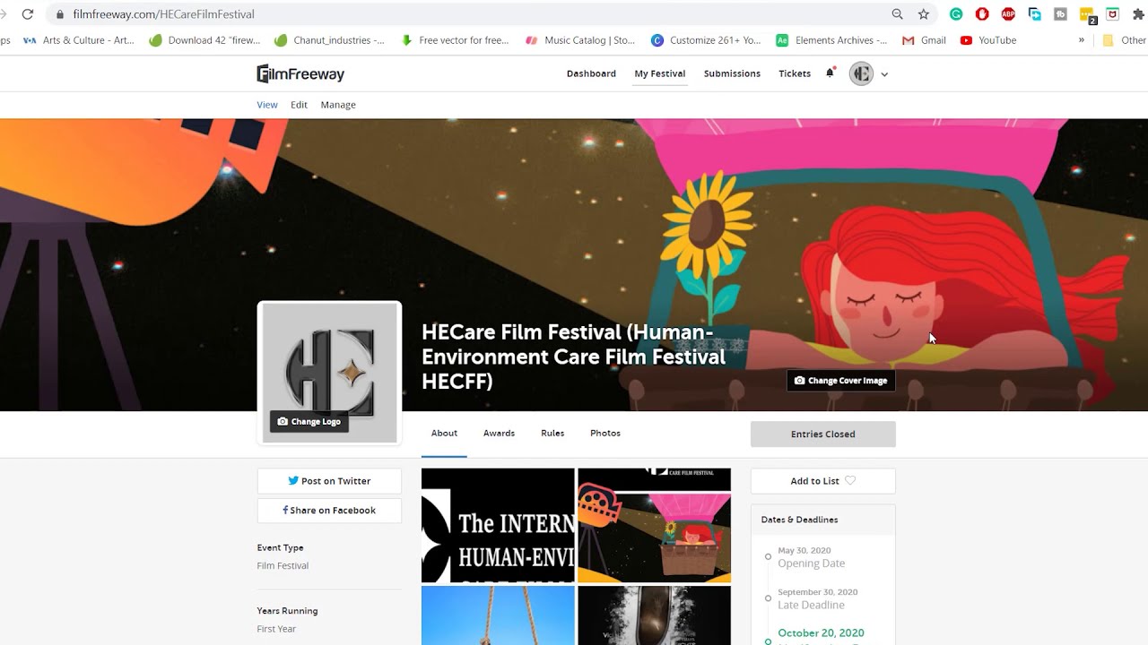
Task: Select the View sub-navigation link
Action: [x=267, y=105]
